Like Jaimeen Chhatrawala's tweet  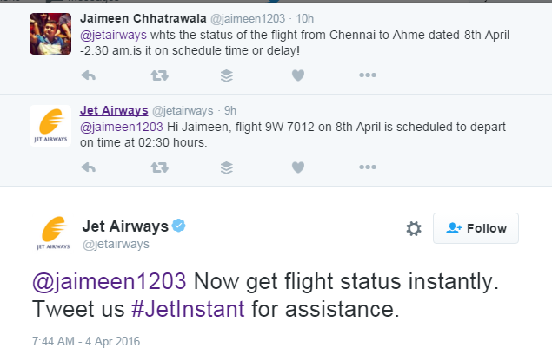point(298,75)
